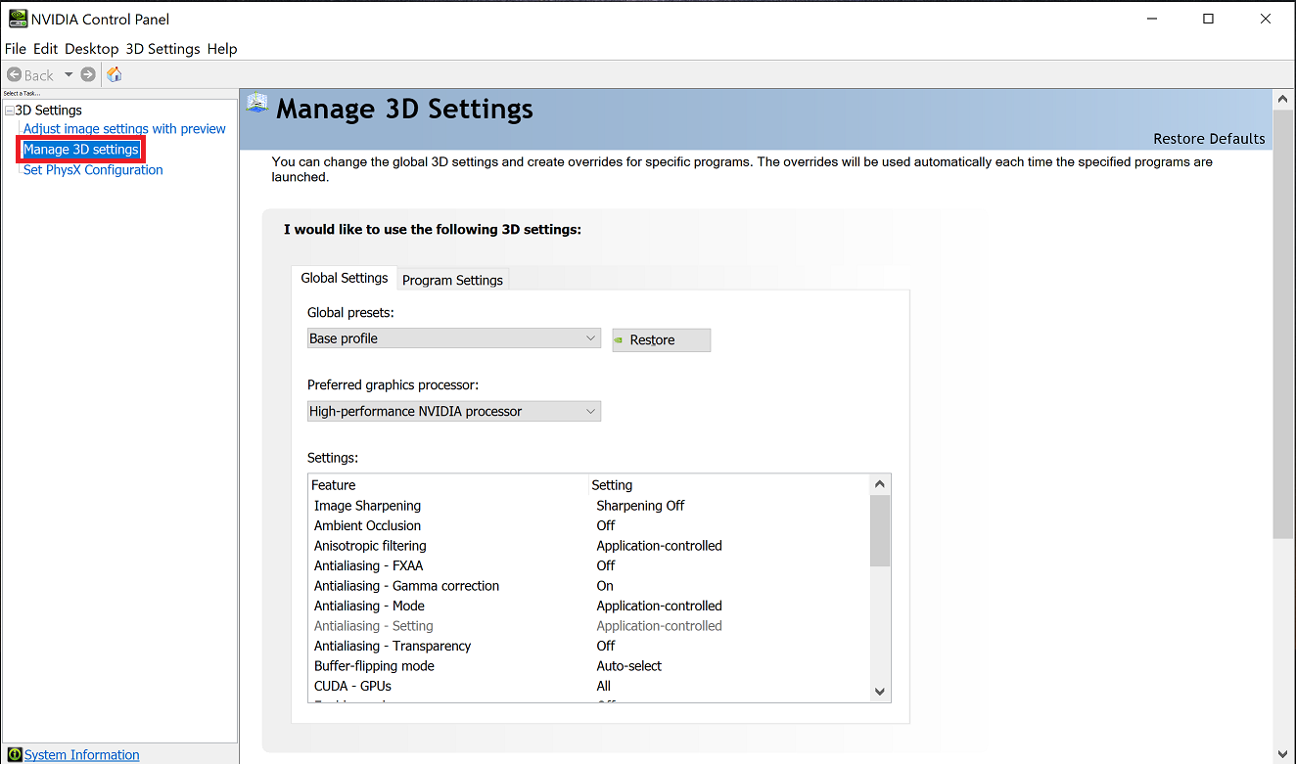The image size is (1296, 764).
Task: Click the Home icon in toolbar
Action: [x=115, y=75]
